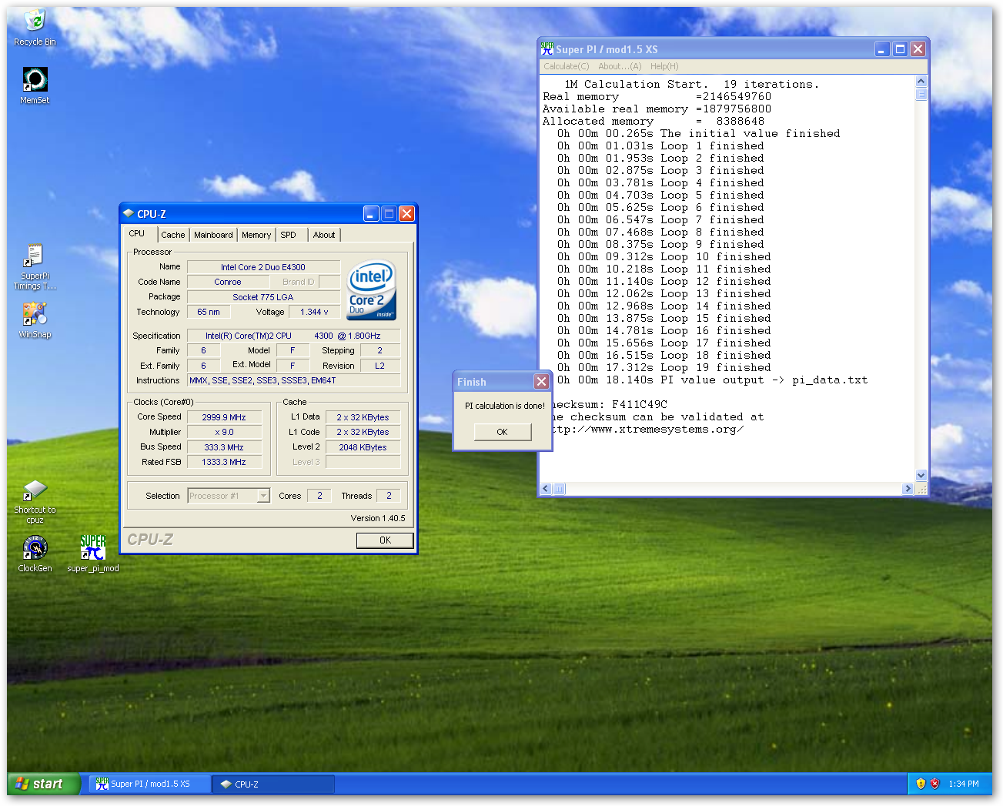
Task: Click the 2048 KBytes Level 2 cache value
Action: pyautogui.click(x=363, y=447)
